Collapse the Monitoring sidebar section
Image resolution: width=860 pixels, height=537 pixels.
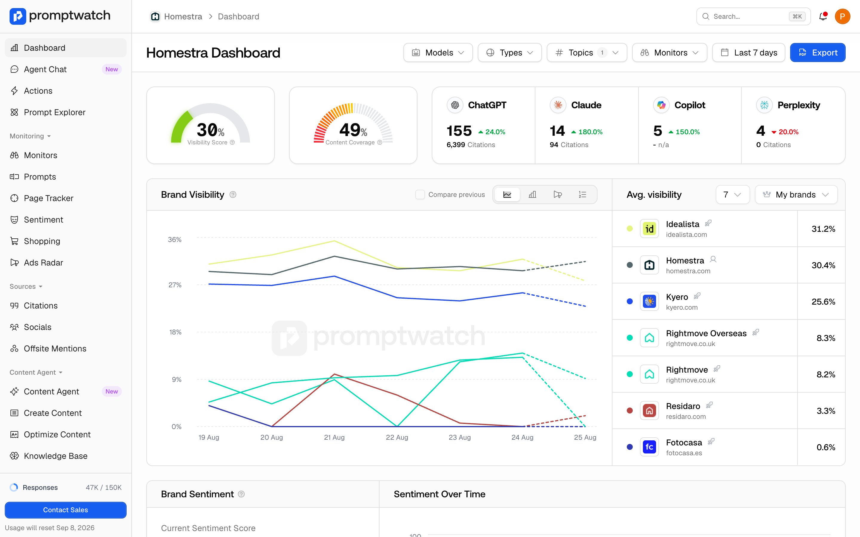pos(30,136)
